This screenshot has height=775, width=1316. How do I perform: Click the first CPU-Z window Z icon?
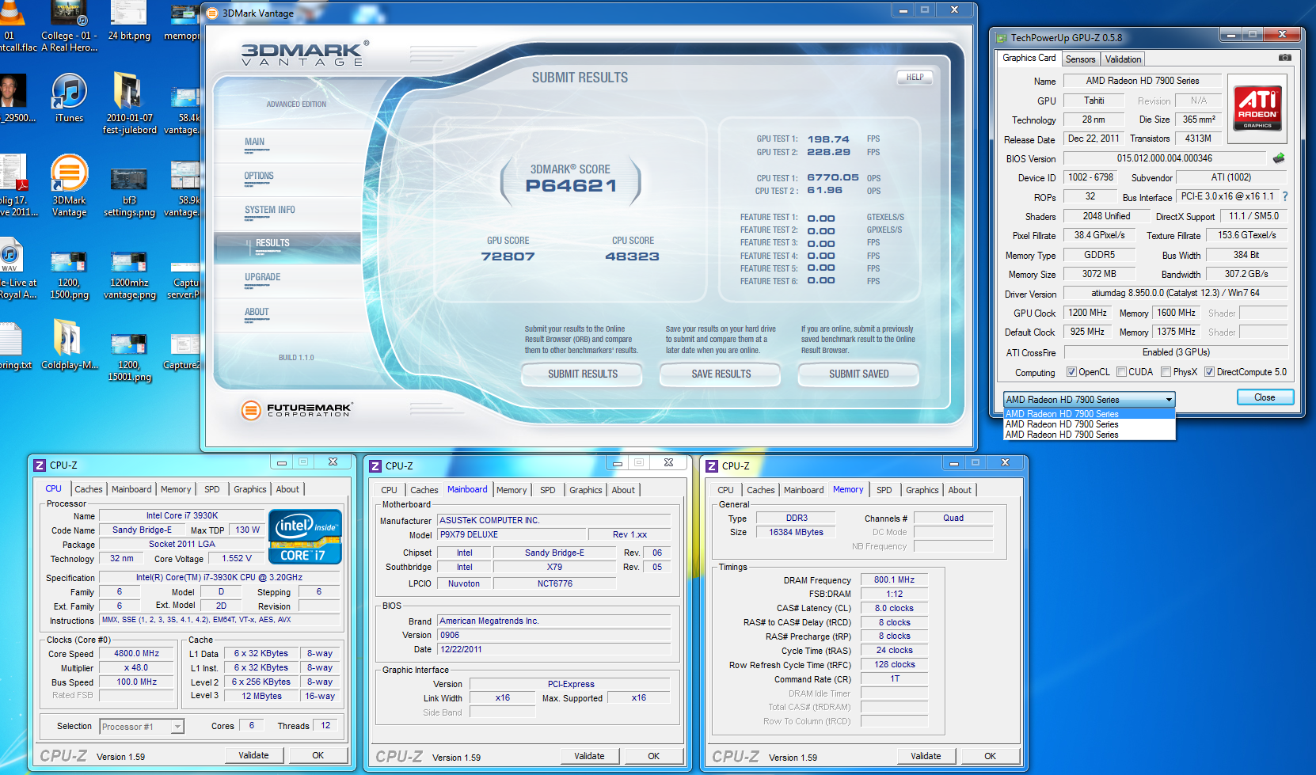[x=40, y=465]
